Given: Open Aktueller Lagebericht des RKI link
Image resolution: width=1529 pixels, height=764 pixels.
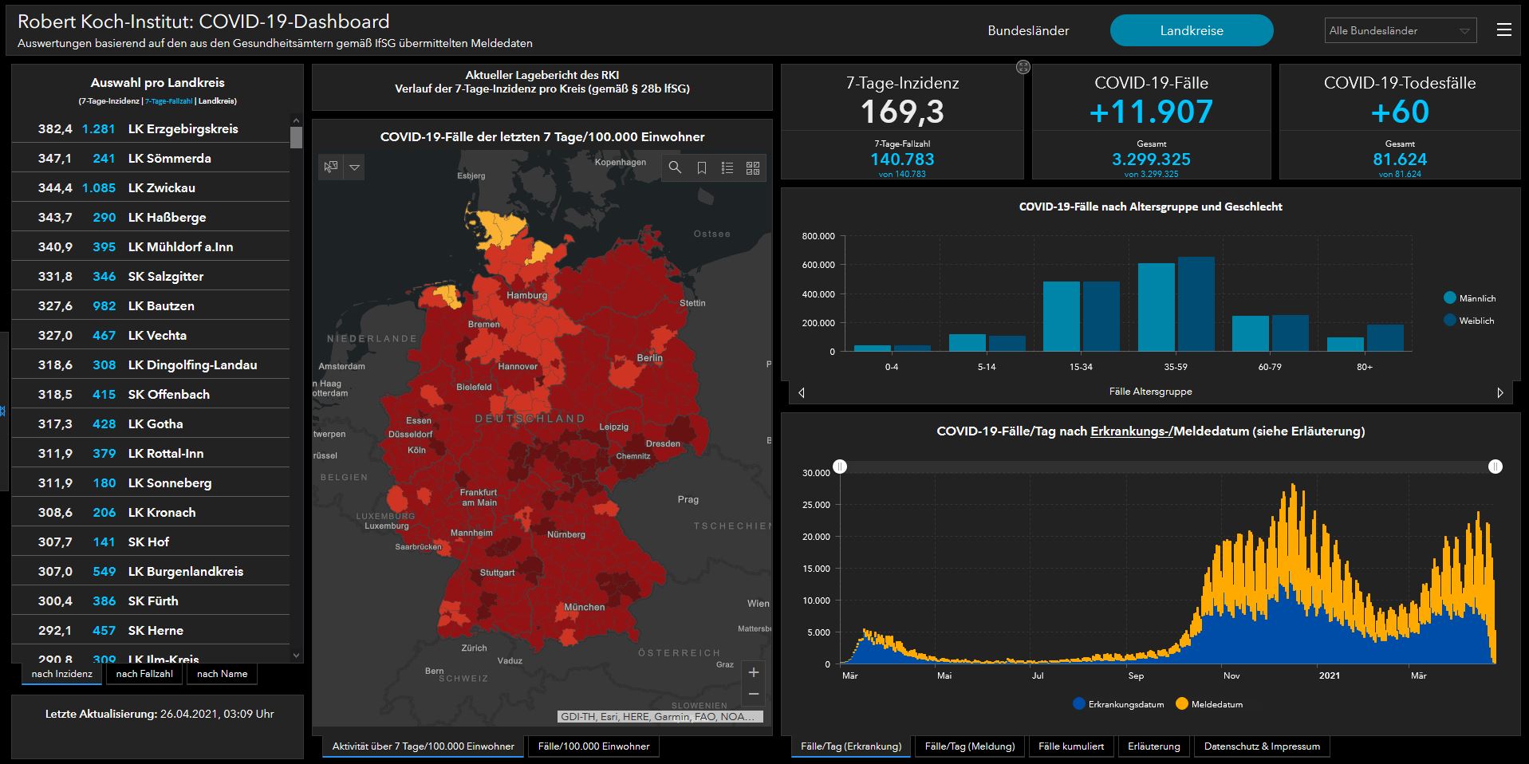Looking at the screenshot, I should 542,75.
